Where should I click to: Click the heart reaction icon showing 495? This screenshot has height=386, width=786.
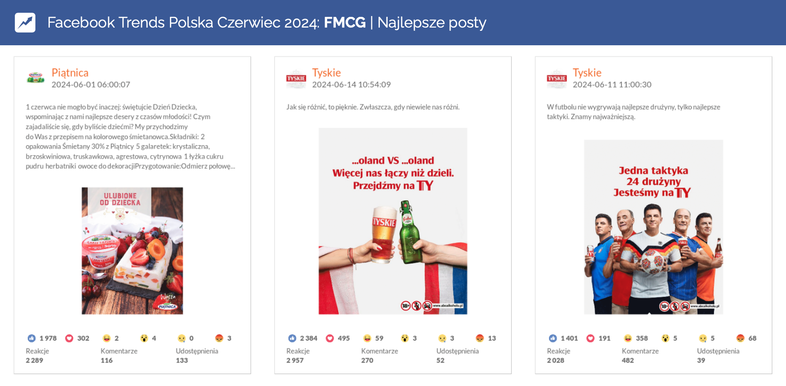click(330, 338)
